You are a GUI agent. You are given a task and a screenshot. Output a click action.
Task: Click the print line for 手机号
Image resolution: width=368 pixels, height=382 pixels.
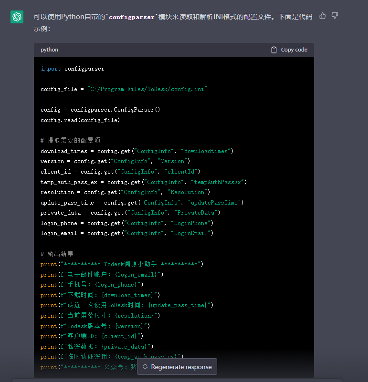(x=92, y=285)
